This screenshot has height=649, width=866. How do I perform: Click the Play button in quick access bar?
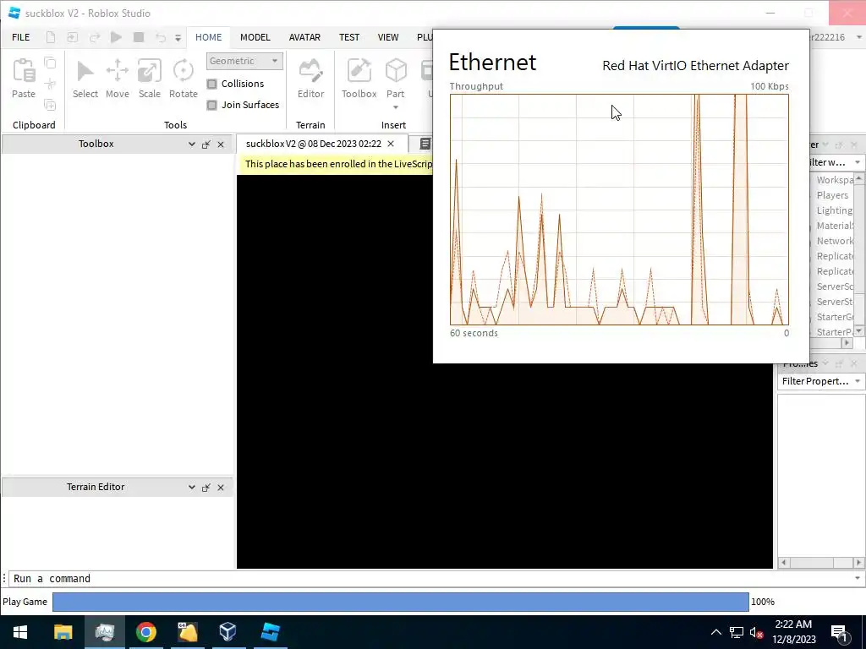(116, 37)
